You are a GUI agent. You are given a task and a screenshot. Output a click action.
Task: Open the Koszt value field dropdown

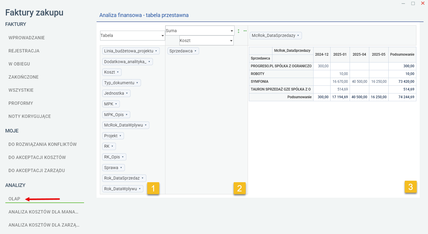tap(207, 40)
